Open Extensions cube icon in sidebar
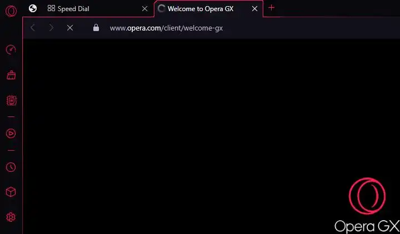The width and height of the screenshot is (400, 234). tap(11, 192)
